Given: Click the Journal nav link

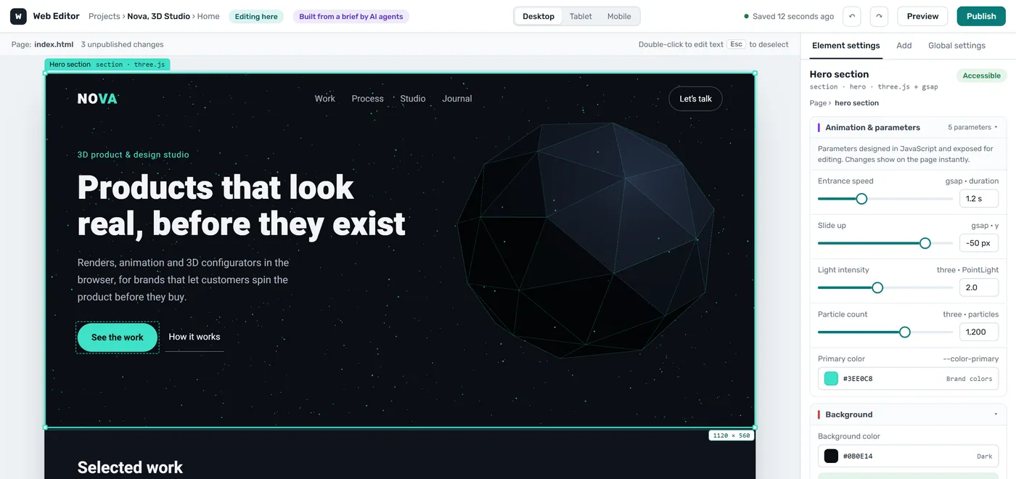Looking at the screenshot, I should coord(457,99).
